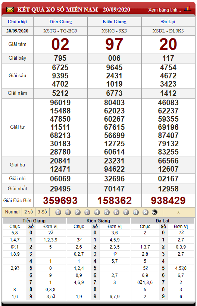Filter by digit circle 6
Screen dimensions: 197x306
pos(116,212)
